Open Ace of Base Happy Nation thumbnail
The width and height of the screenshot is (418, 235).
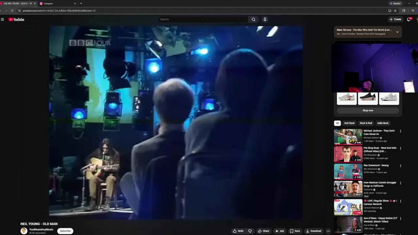pos(348,224)
